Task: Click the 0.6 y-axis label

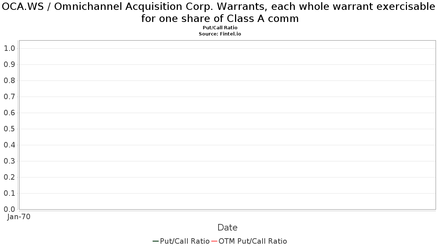Action: (9, 113)
